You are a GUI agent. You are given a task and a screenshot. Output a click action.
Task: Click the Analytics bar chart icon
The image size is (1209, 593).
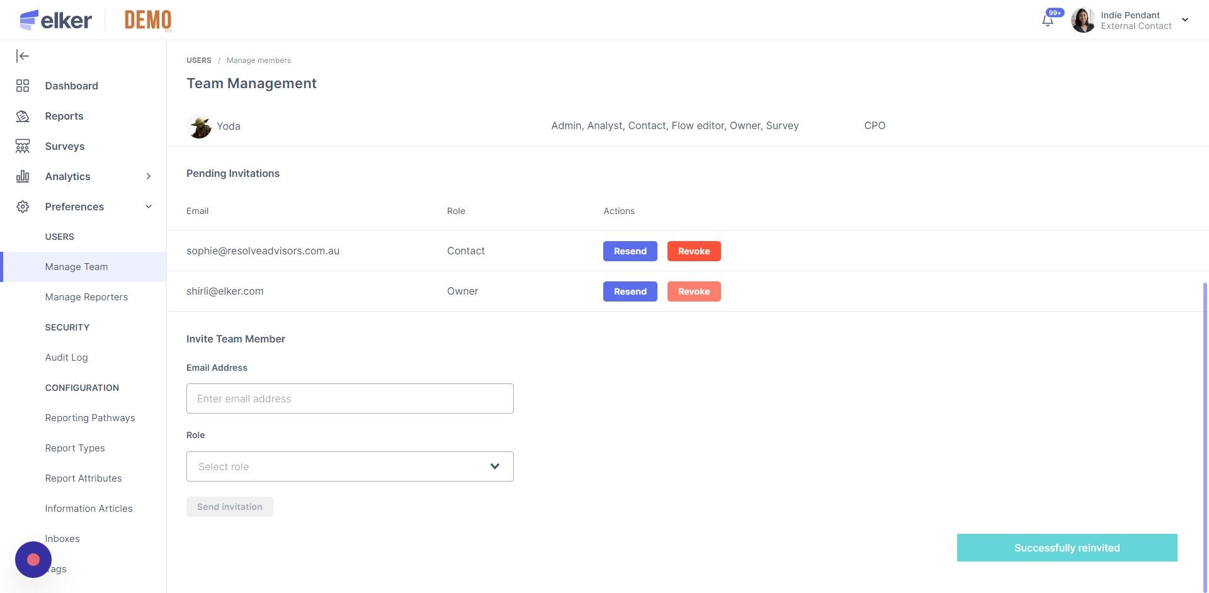[x=23, y=176]
